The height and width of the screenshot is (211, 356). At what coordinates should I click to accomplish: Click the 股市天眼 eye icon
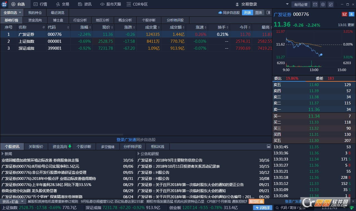click(102, 4)
